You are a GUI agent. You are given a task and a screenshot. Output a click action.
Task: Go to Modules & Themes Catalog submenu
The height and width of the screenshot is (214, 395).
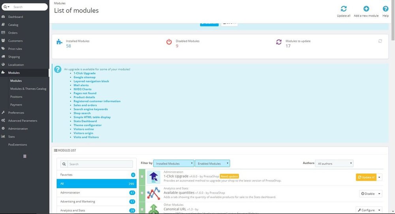point(28,89)
